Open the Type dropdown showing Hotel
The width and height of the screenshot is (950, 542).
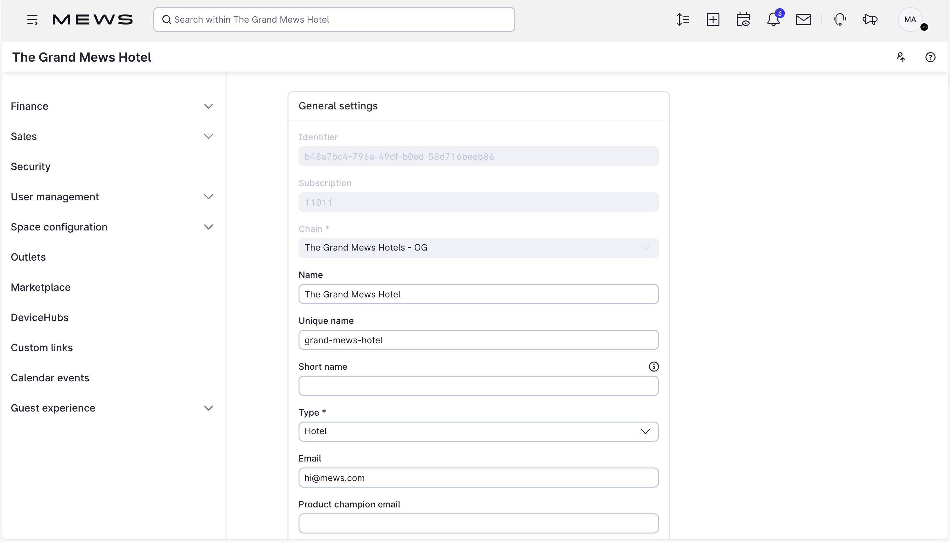[478, 431]
